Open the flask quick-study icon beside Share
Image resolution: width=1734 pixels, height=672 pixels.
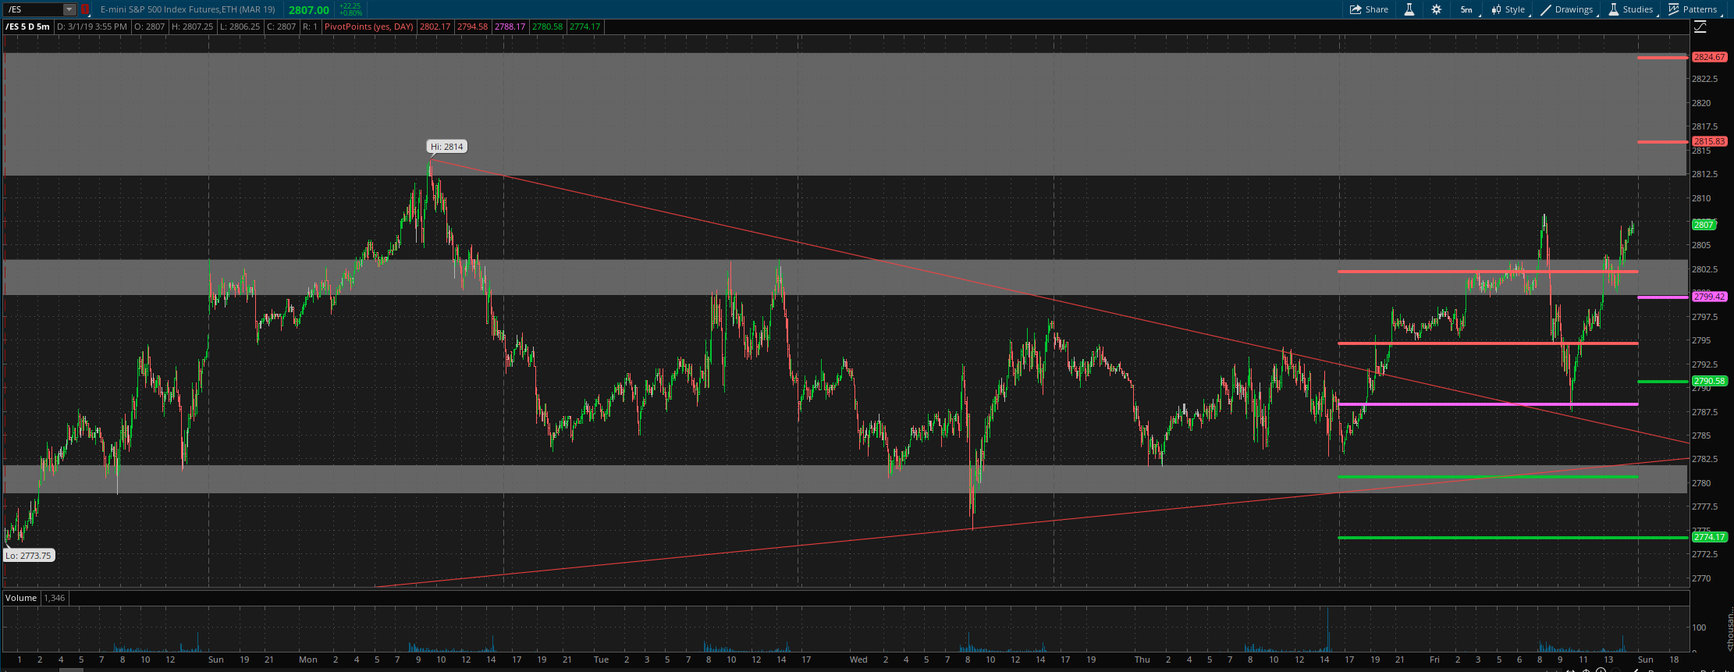pyautogui.click(x=1409, y=9)
